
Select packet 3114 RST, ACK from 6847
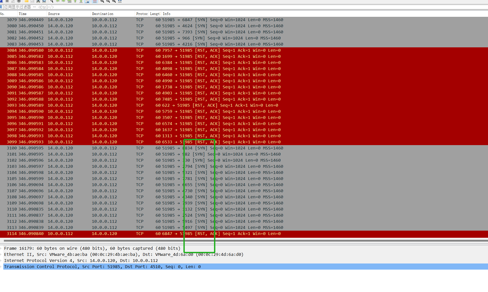(244, 234)
